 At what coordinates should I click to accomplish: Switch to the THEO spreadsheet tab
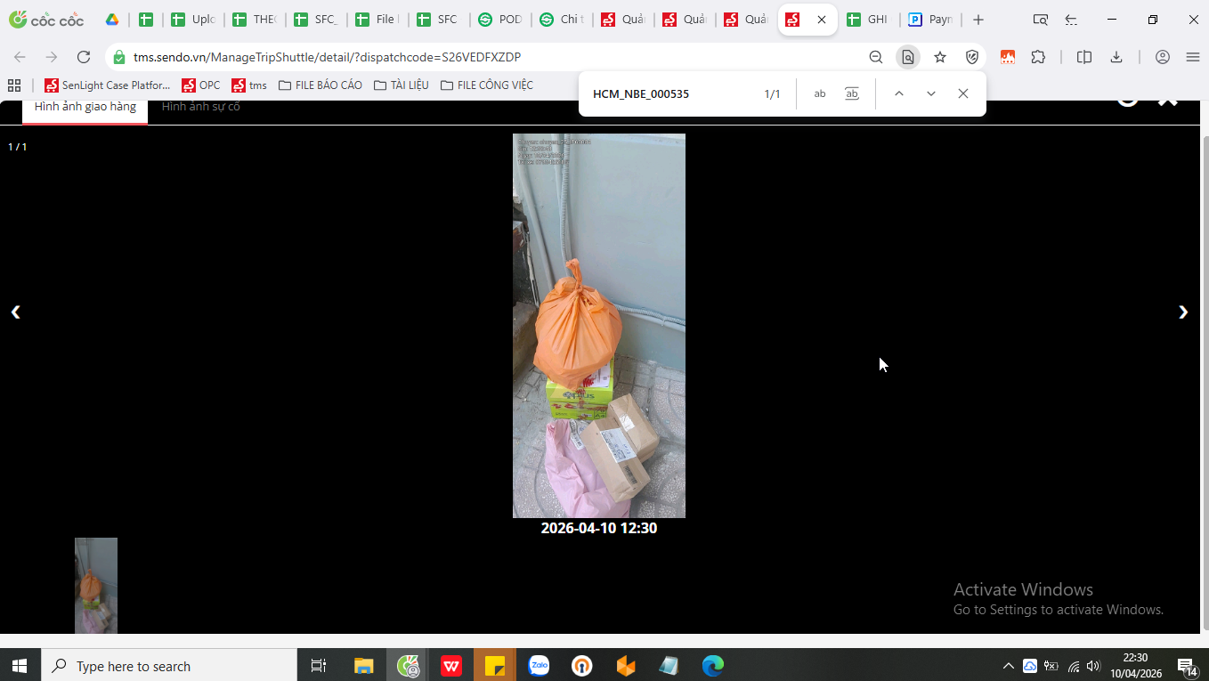pyautogui.click(x=254, y=20)
